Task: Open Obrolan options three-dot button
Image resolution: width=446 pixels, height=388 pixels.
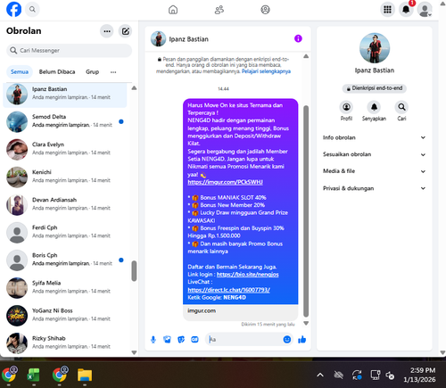Action: 107,31
